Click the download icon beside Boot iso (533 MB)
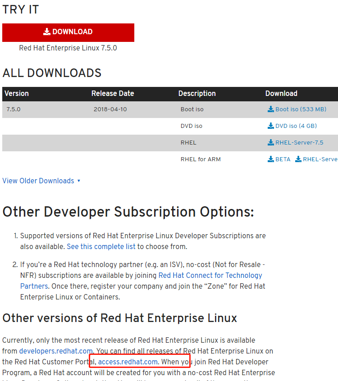 pyautogui.click(x=271, y=109)
